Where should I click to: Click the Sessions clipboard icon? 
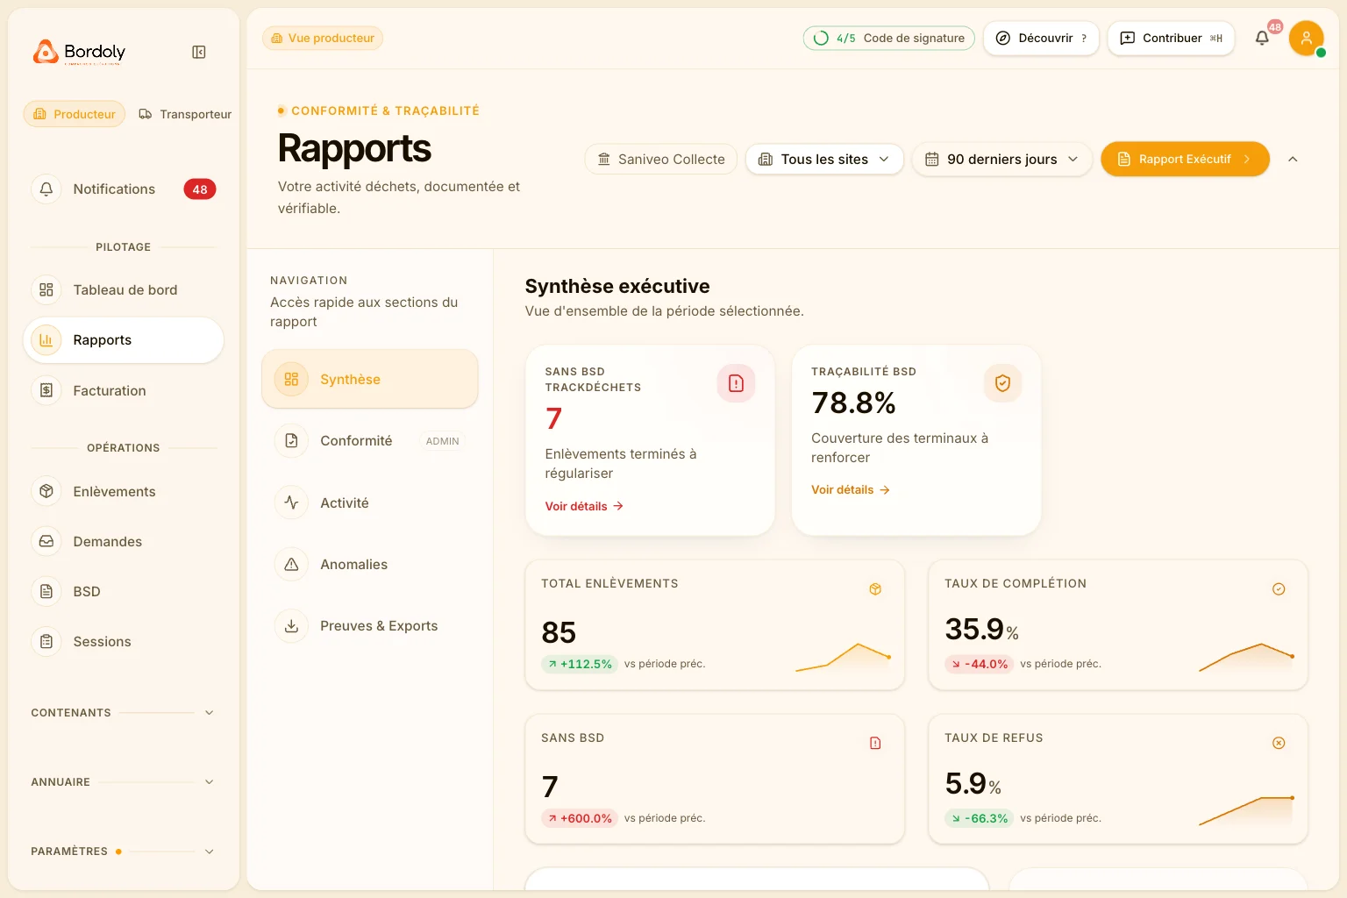(46, 641)
